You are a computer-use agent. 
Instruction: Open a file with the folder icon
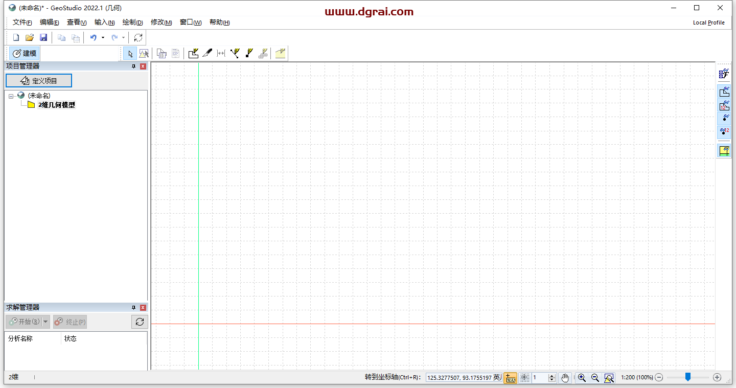(x=30, y=37)
